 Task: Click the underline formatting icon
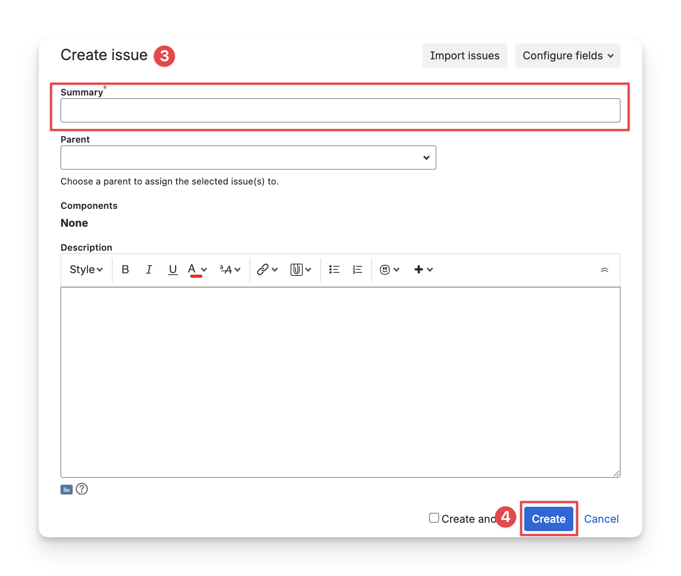pos(173,270)
